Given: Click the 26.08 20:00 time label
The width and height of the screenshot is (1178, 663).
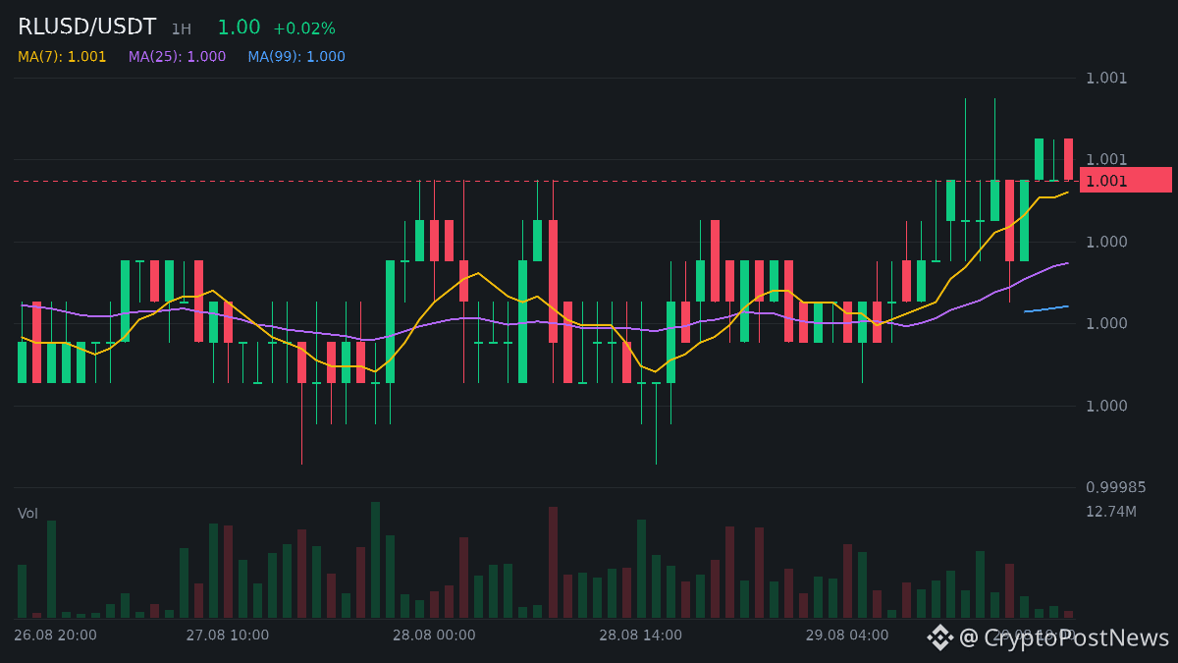Looking at the screenshot, I should coord(55,635).
